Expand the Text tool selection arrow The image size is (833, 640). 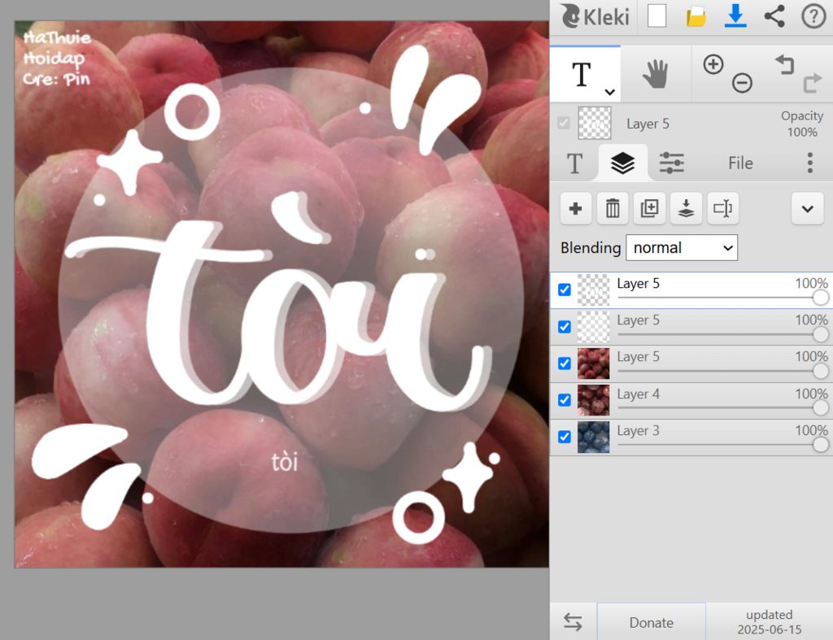[x=609, y=92]
